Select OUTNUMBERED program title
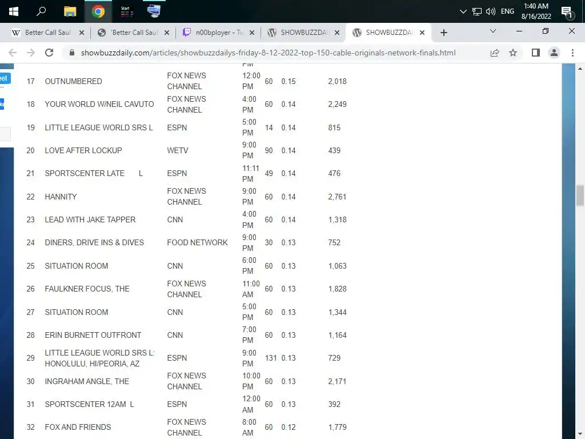This screenshot has width=585, height=439. click(x=73, y=81)
